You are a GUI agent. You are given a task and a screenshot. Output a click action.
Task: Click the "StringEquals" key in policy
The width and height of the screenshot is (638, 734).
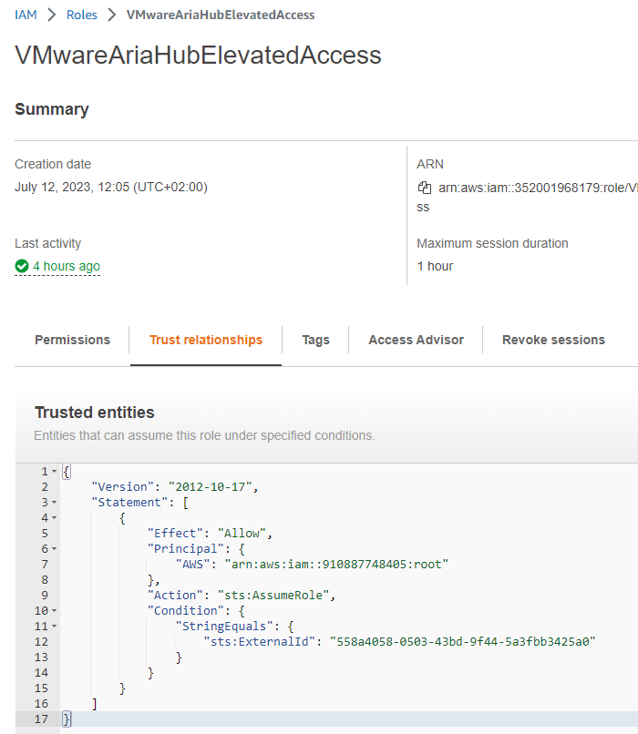[x=224, y=627]
